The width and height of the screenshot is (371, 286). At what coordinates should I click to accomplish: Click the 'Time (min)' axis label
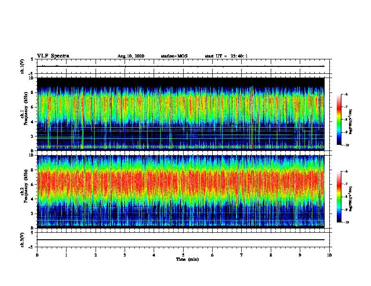187,259
